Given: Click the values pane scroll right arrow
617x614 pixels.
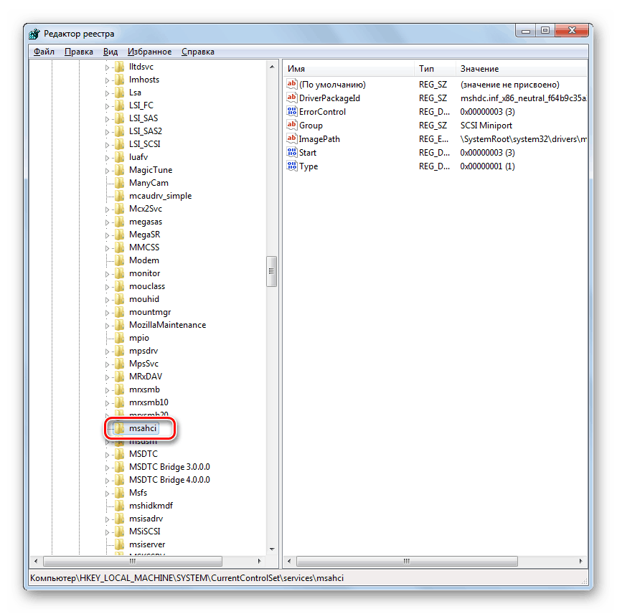Looking at the screenshot, I should coord(581,562).
